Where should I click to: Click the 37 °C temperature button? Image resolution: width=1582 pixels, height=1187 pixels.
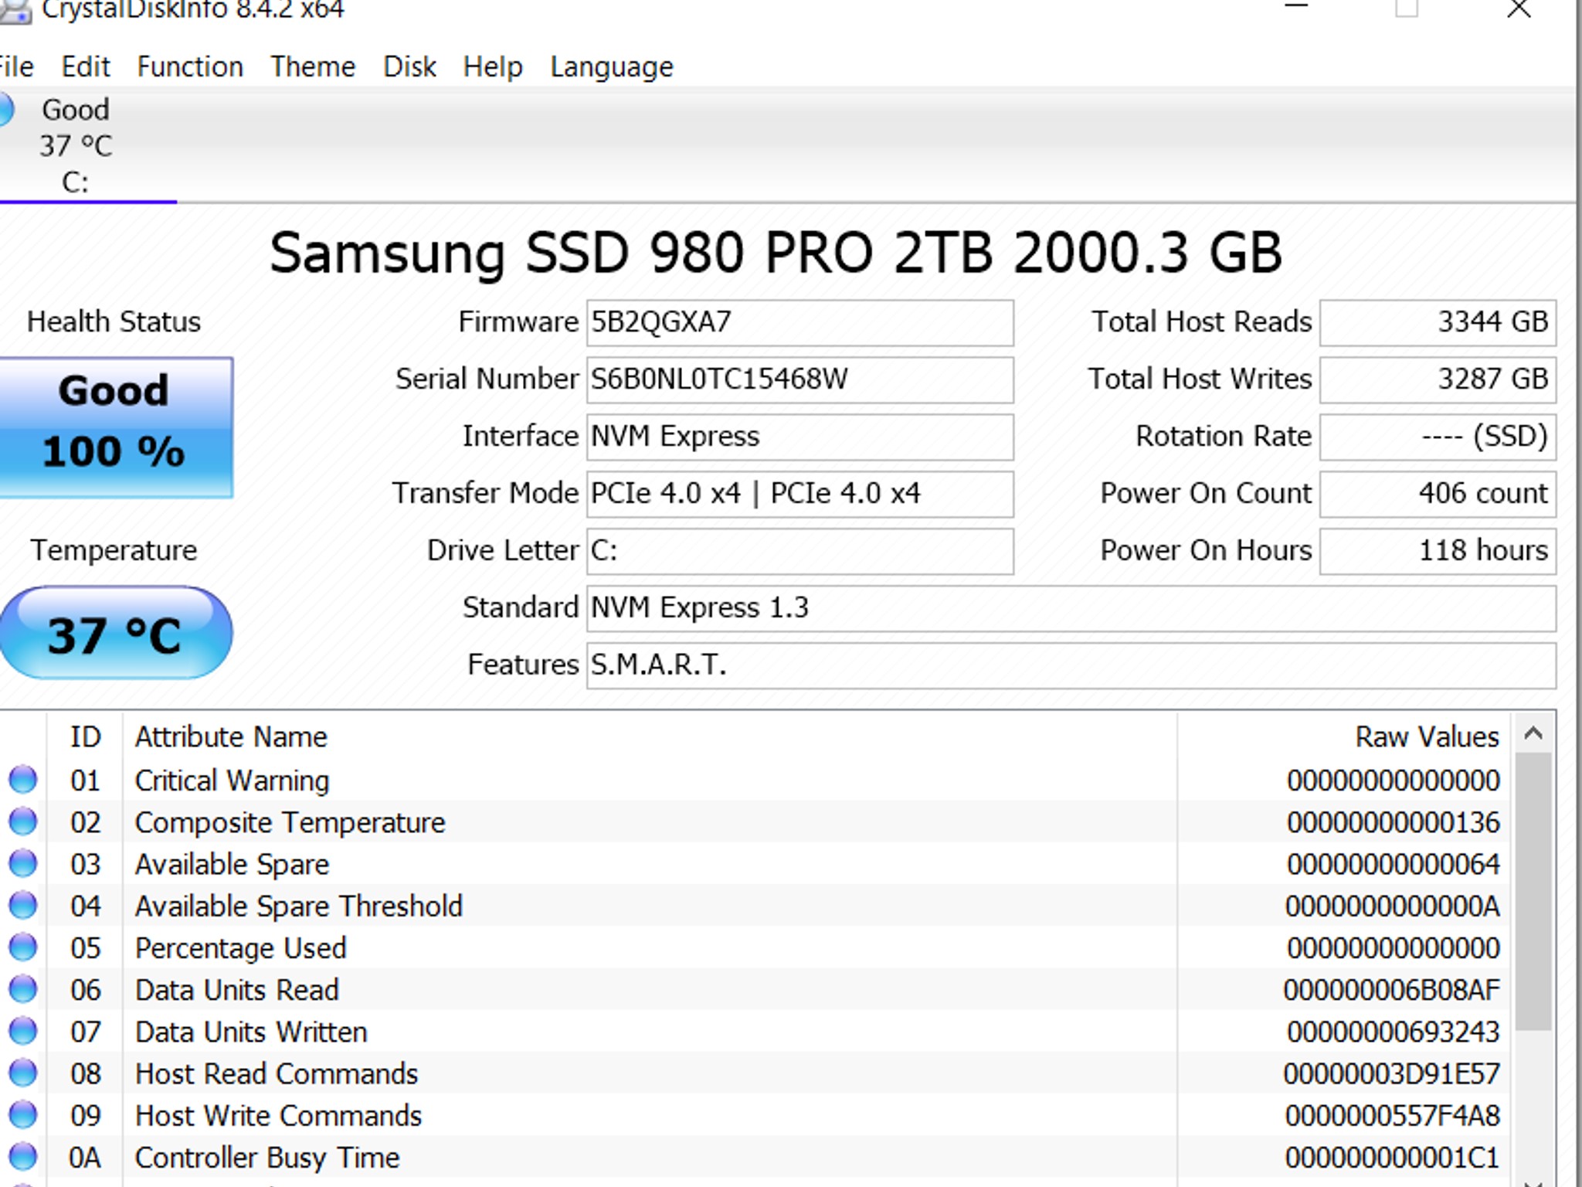coord(115,634)
